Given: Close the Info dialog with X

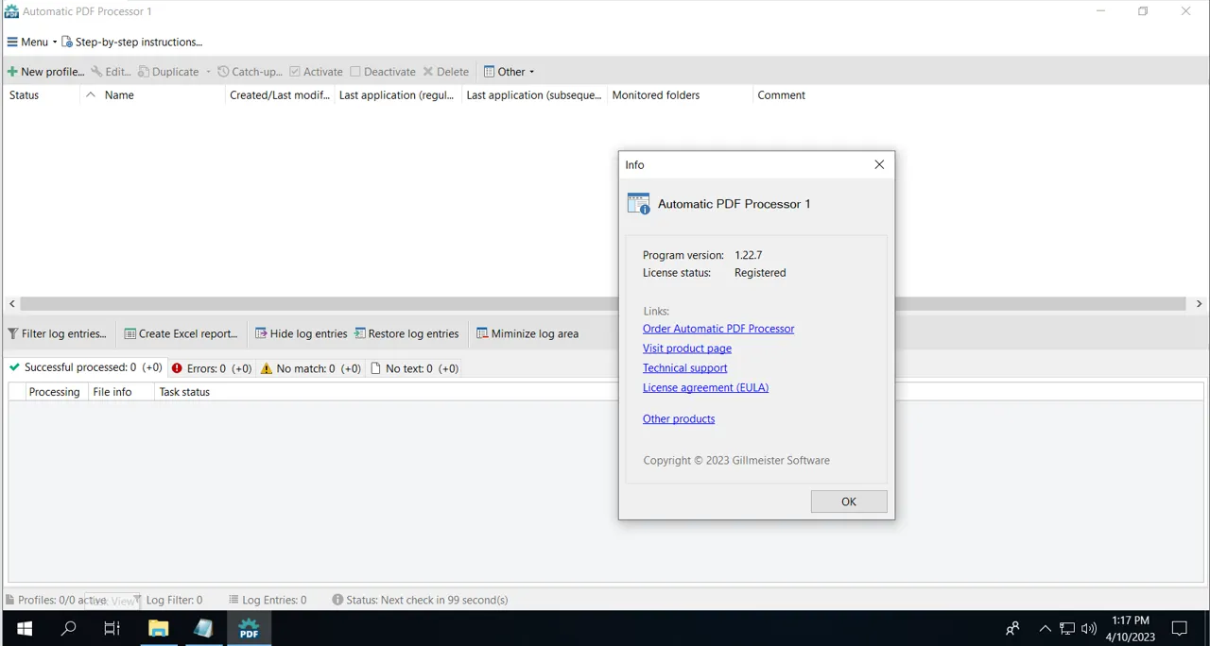Looking at the screenshot, I should pyautogui.click(x=879, y=164).
